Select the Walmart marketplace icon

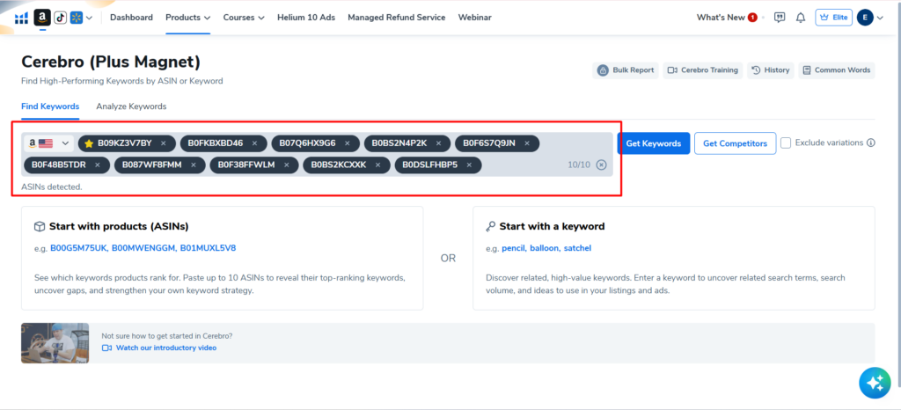[77, 18]
